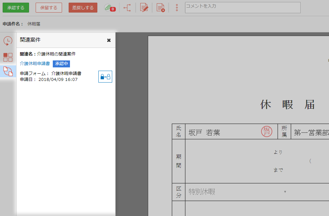The height and width of the screenshot is (216, 329).
Task: Click the document edit pencil icon
Action: tap(144, 8)
